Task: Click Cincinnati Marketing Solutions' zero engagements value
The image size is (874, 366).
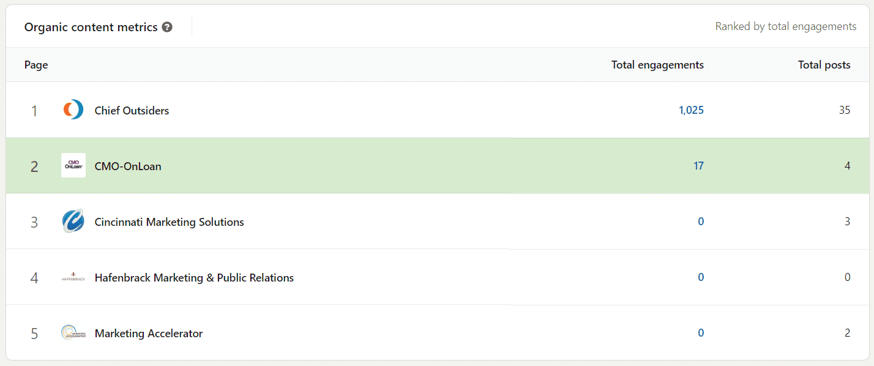Action: [x=701, y=222]
